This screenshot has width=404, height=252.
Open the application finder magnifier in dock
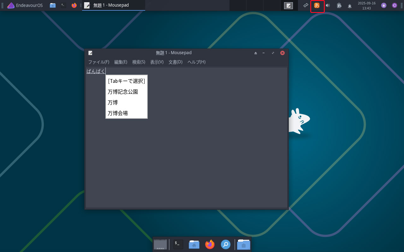226,244
